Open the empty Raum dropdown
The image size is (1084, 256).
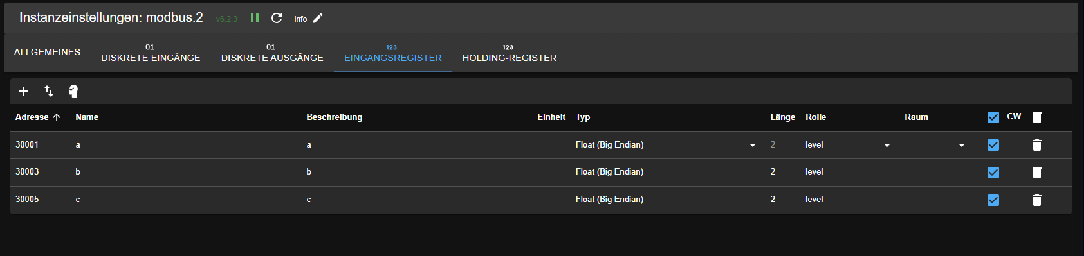point(937,145)
